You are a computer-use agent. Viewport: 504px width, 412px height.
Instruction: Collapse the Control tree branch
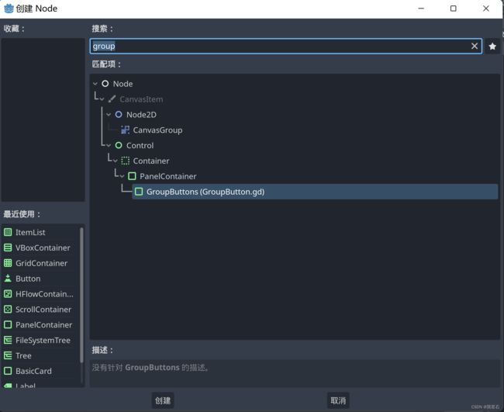109,145
